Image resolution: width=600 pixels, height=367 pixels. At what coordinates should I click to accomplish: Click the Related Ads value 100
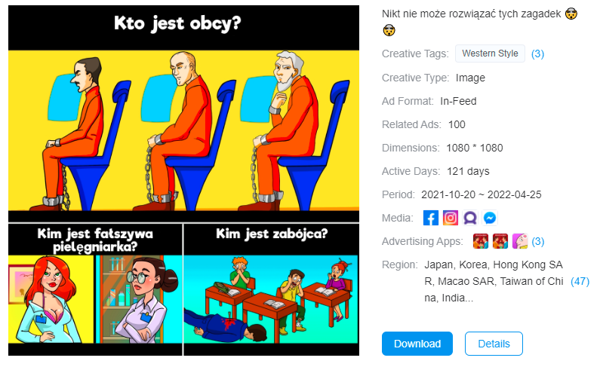[457, 124]
